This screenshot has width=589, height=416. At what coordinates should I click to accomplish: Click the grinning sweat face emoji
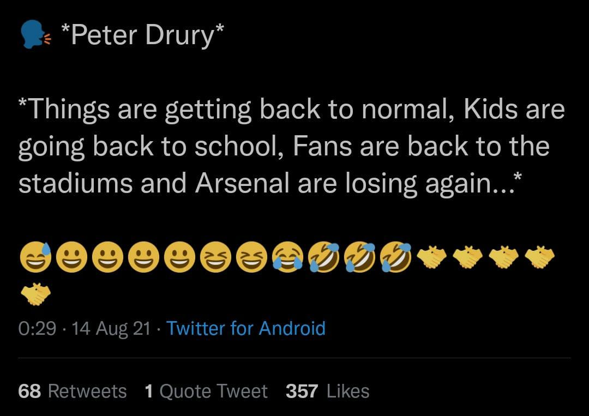pyautogui.click(x=35, y=257)
